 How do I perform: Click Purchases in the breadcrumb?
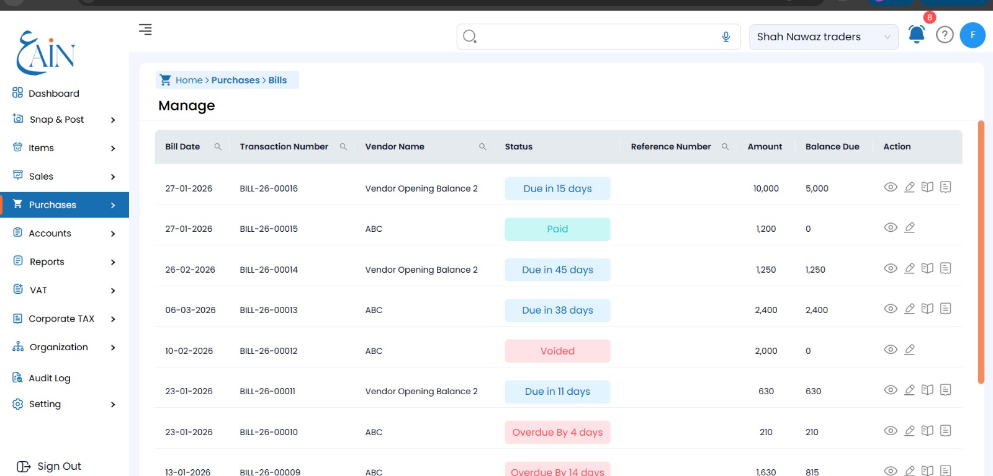point(235,81)
